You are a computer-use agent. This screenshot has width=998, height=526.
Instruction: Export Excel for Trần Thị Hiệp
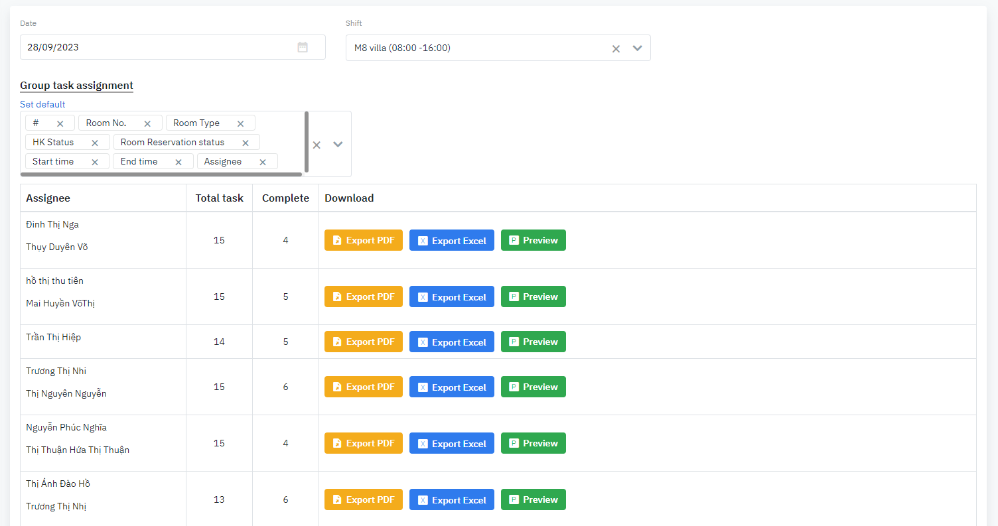pyautogui.click(x=452, y=342)
